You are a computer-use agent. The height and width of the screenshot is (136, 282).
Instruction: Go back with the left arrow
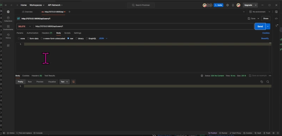click(x=12, y=5)
